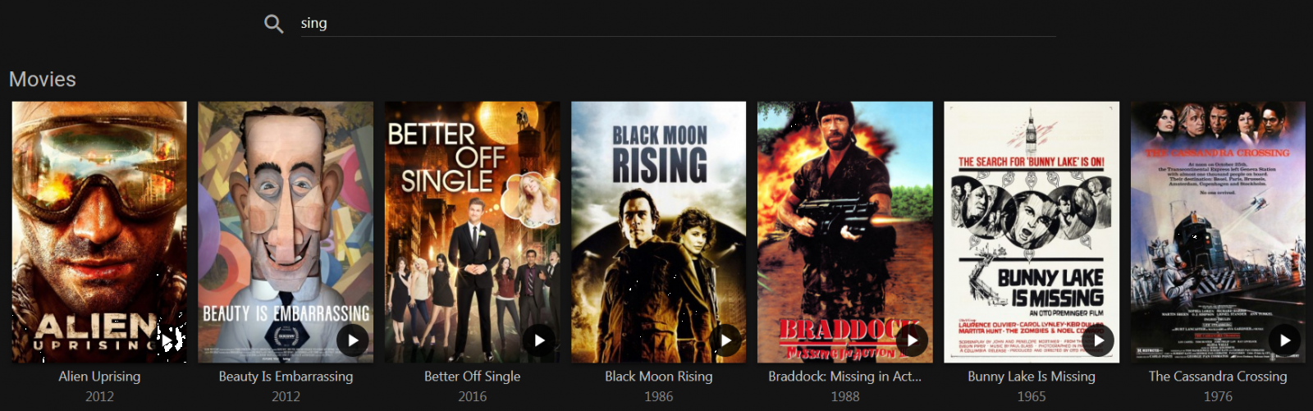
Task: Open the Alien Uprising title link
Action: coord(99,377)
